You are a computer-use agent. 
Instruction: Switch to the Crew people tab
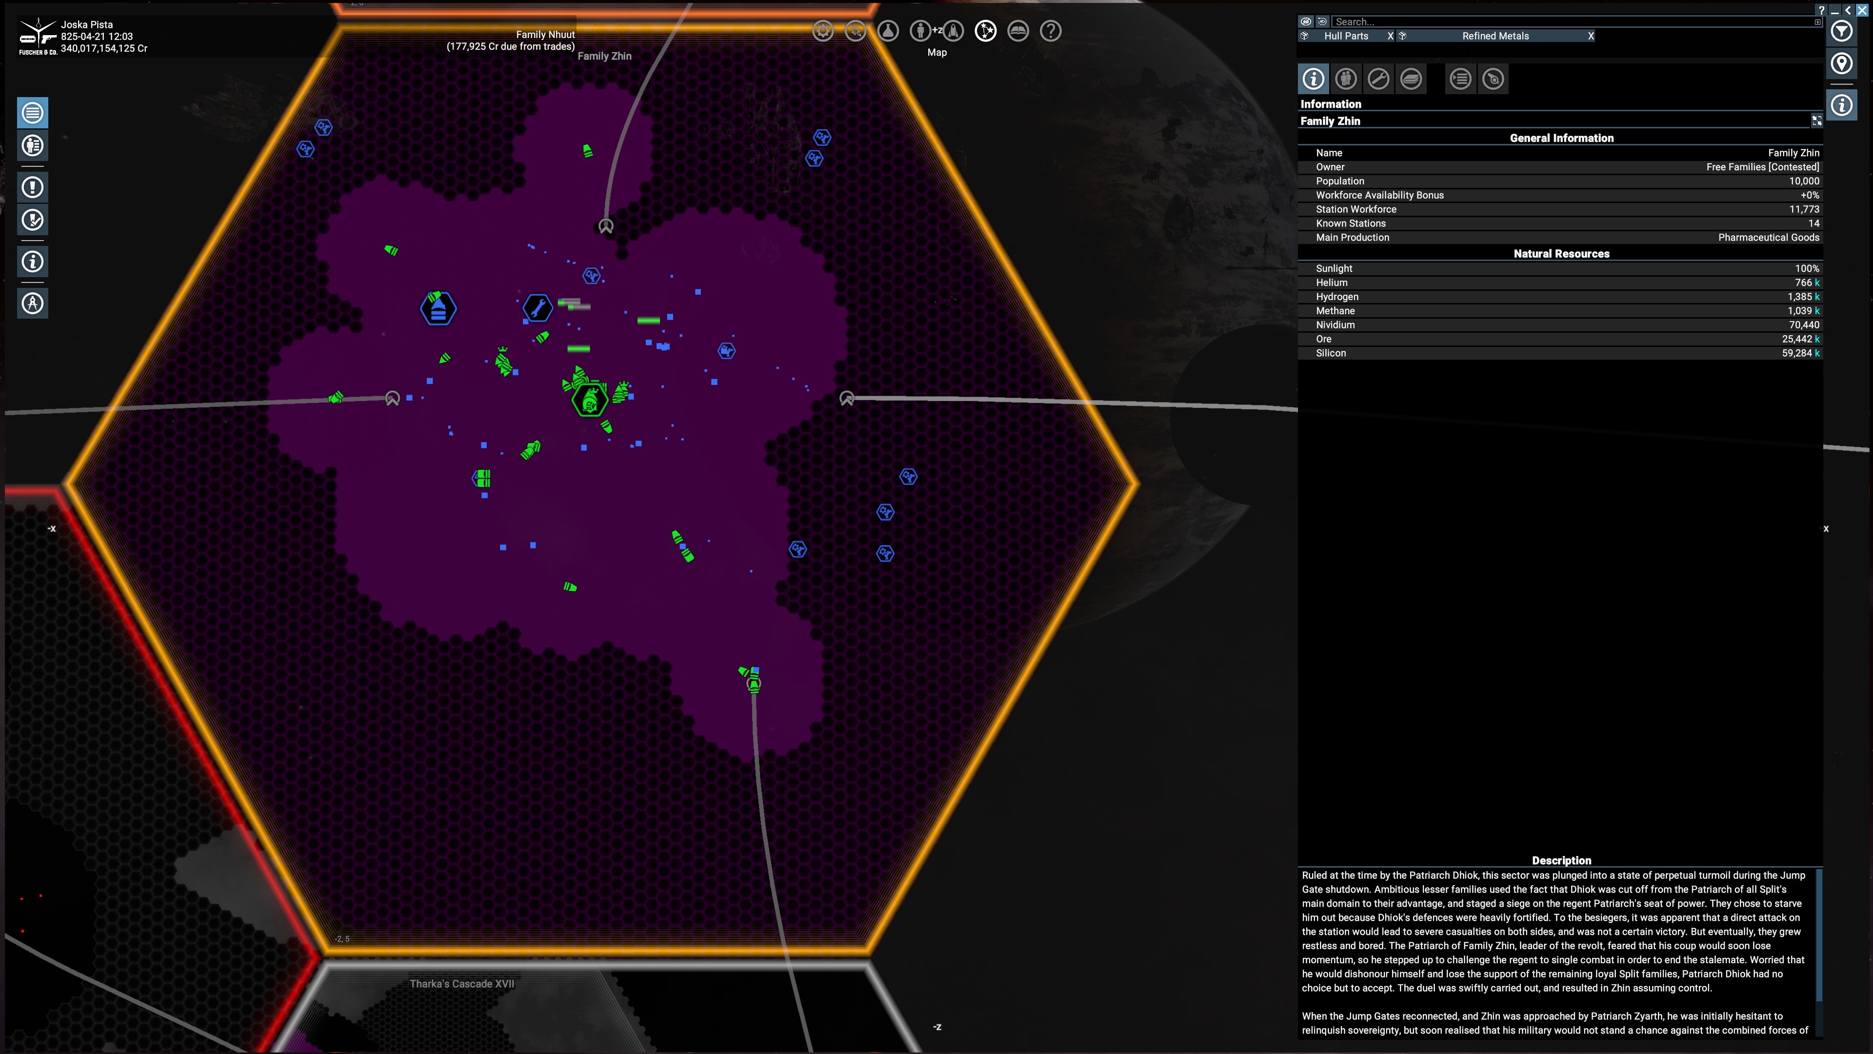(1346, 79)
